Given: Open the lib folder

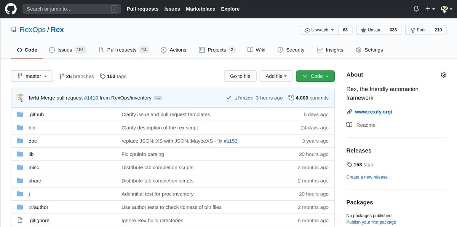Looking at the screenshot, I should click(x=31, y=154).
